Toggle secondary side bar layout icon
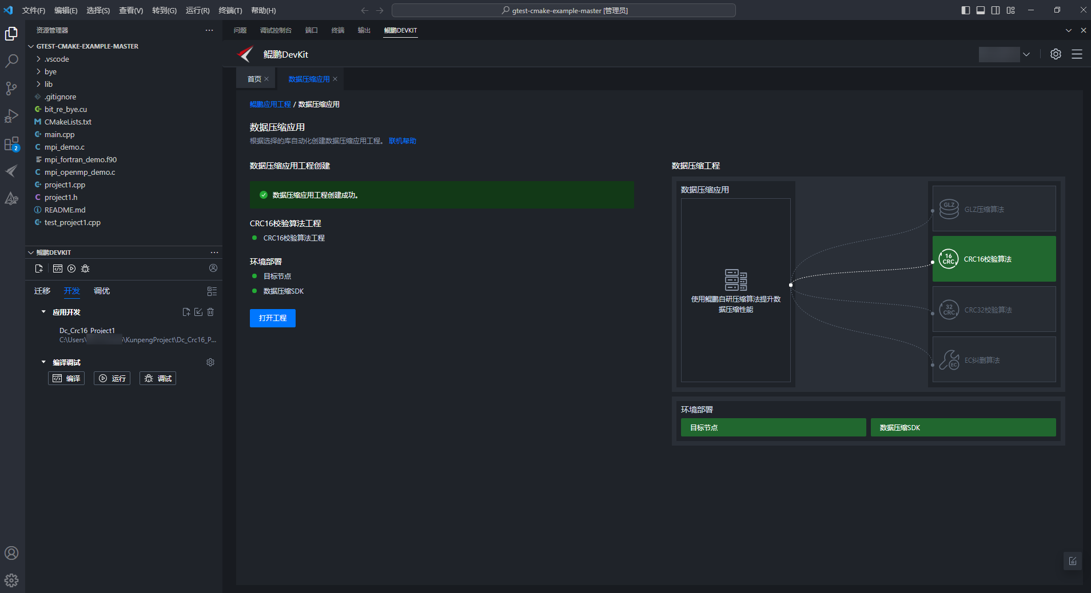1091x593 pixels. [996, 10]
